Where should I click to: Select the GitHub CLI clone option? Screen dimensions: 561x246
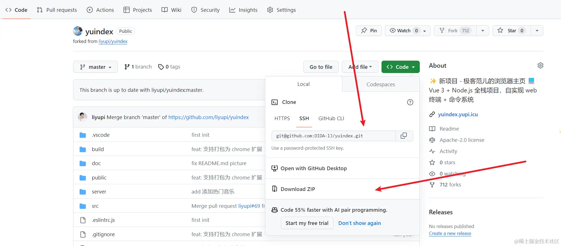coord(331,119)
